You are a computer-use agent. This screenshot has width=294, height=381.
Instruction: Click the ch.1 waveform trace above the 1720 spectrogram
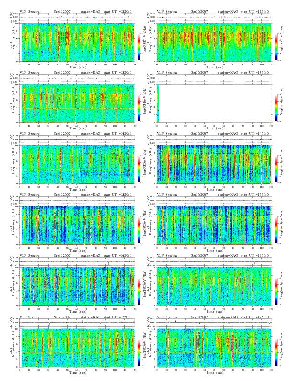77,323
